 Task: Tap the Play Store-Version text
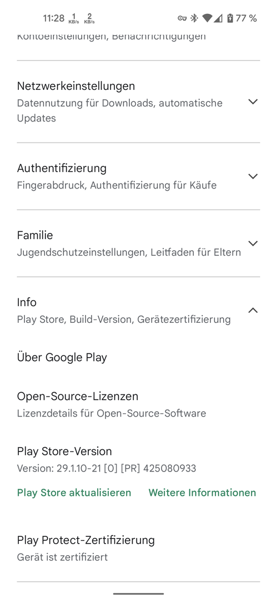[64, 451]
